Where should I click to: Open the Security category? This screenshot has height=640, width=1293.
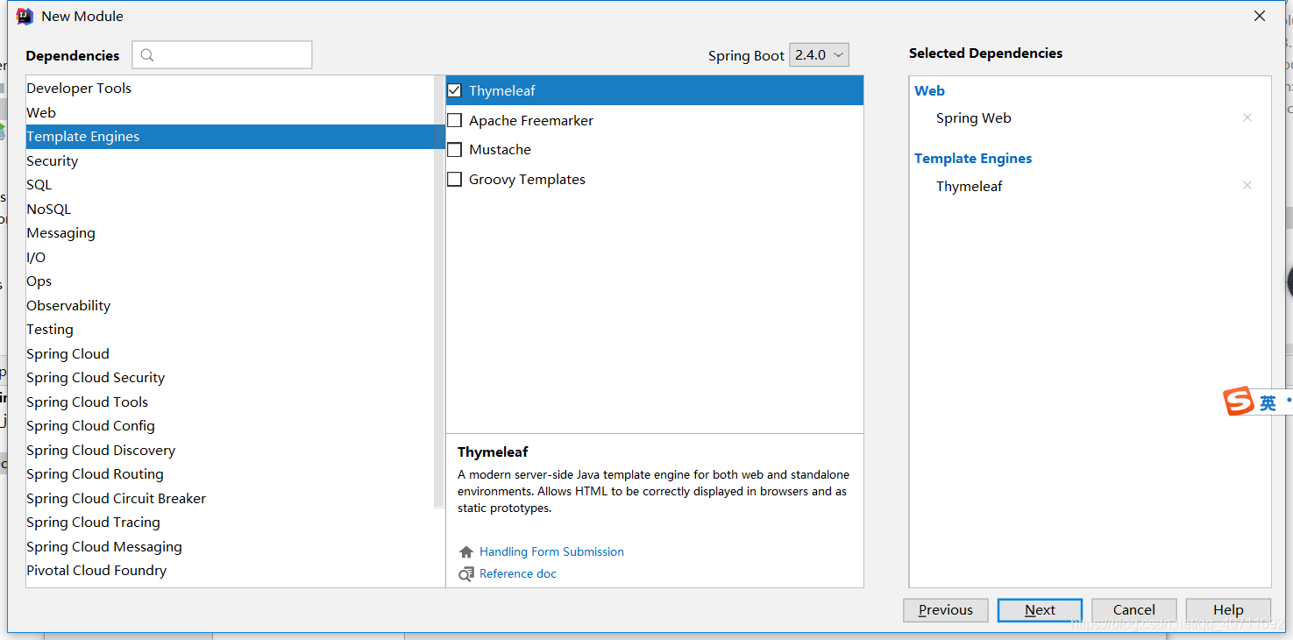tap(230, 161)
